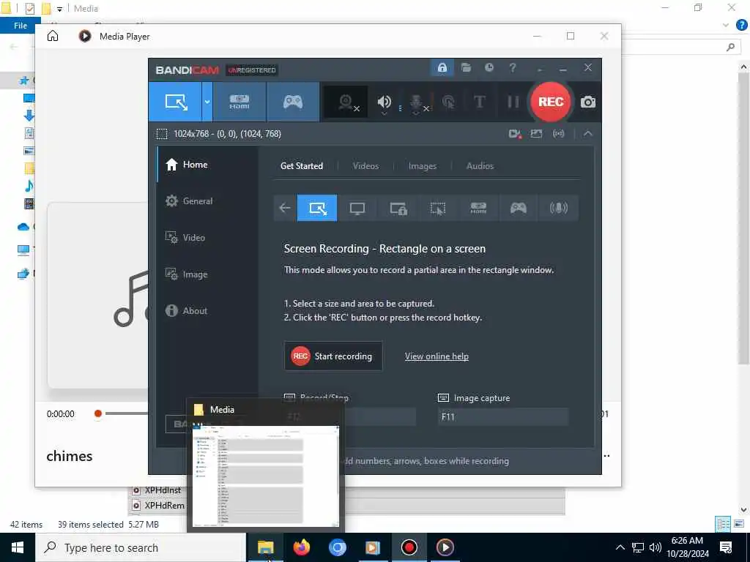Switch Explorer to large icons view

[x=739, y=524]
